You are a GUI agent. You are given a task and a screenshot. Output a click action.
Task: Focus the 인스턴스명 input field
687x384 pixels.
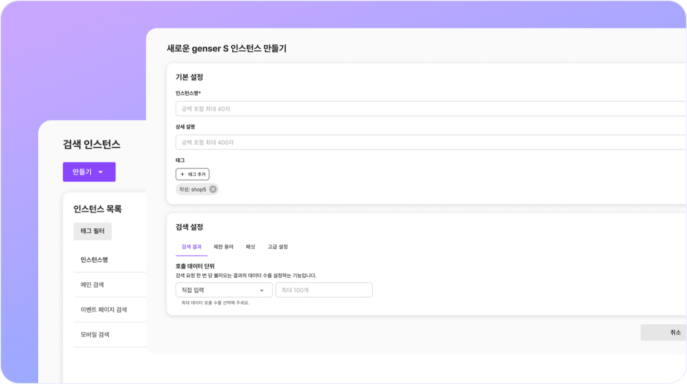[431, 109]
